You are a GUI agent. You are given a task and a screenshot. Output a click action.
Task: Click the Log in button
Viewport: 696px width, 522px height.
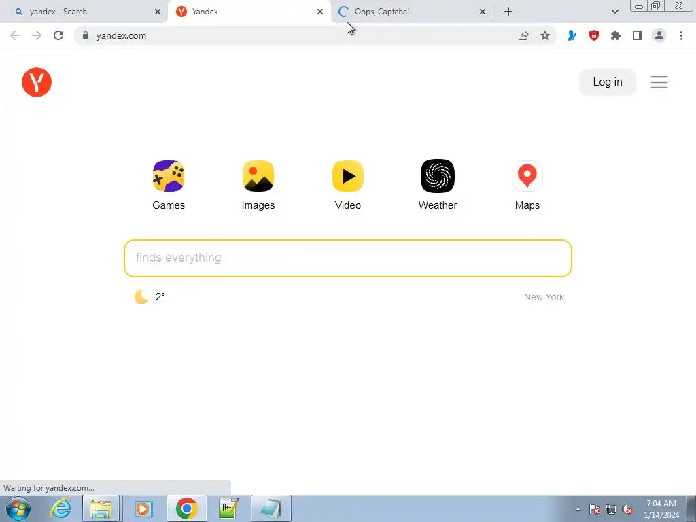(x=607, y=82)
